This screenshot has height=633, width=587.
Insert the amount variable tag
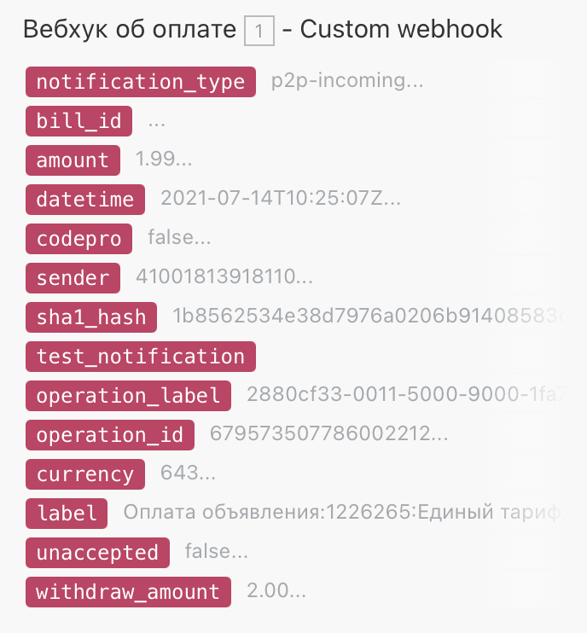[73, 160]
